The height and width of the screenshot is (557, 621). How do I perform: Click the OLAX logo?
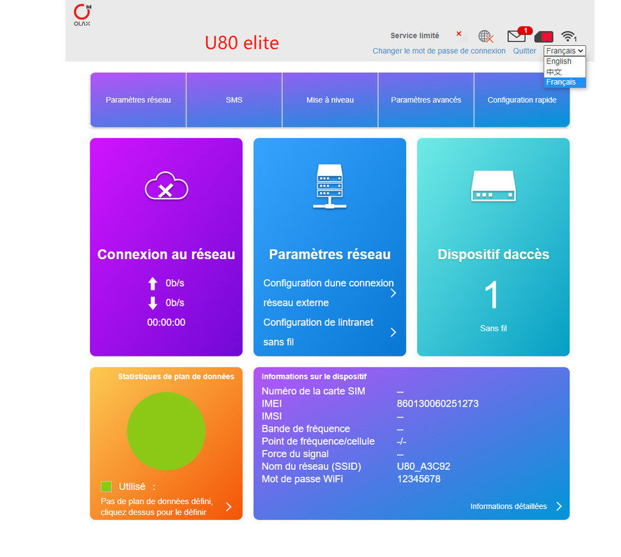(x=82, y=15)
